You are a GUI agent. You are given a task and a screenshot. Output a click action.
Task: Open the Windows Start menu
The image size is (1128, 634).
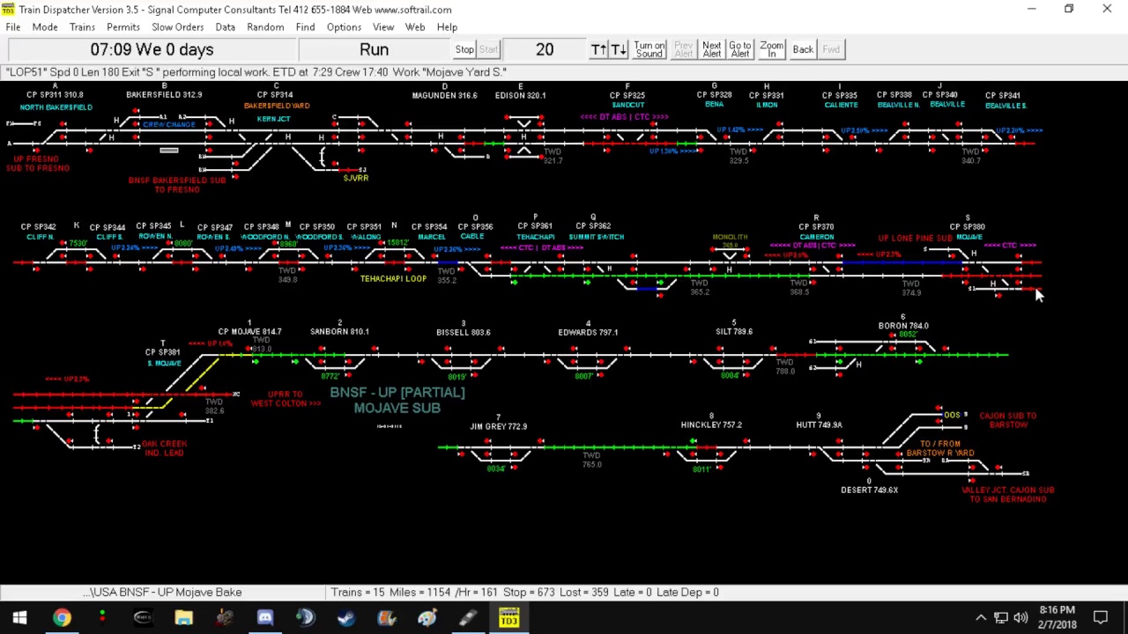(19, 617)
